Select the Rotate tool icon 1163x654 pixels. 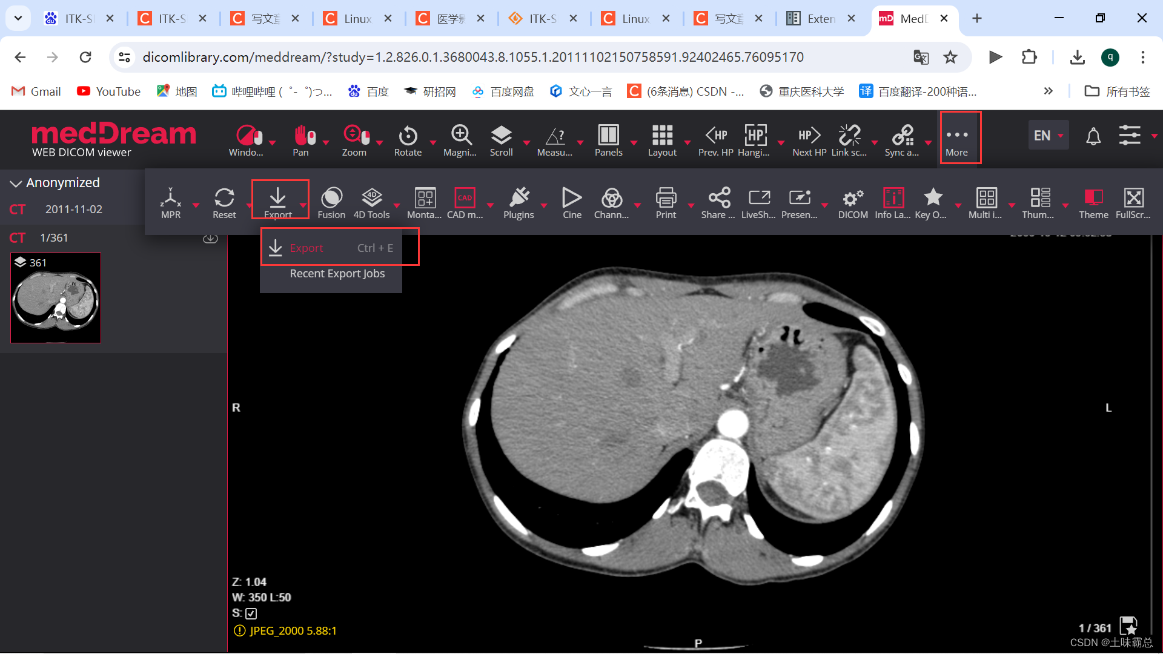pos(408,136)
